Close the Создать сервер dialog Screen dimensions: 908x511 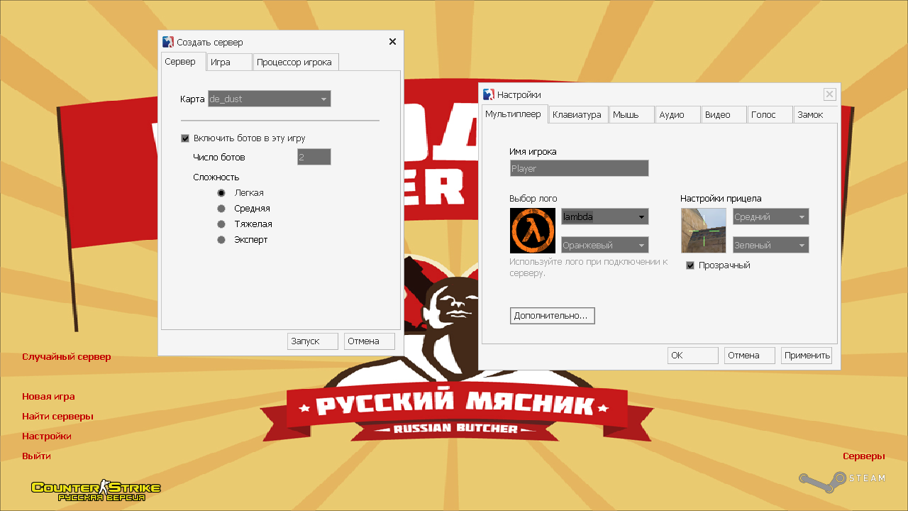[392, 42]
